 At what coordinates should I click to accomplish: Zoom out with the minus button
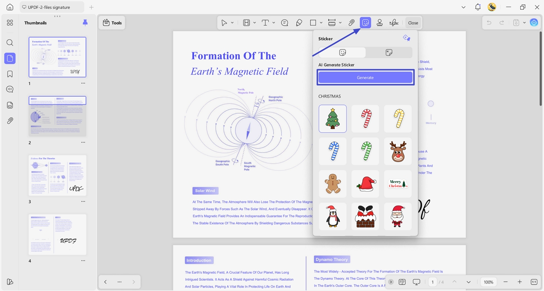(x=506, y=282)
